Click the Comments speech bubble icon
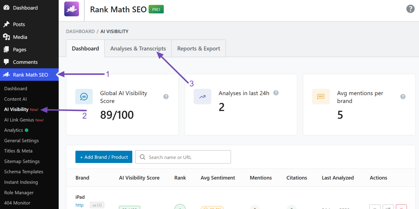This screenshot has height=209, width=419. coord(6,62)
